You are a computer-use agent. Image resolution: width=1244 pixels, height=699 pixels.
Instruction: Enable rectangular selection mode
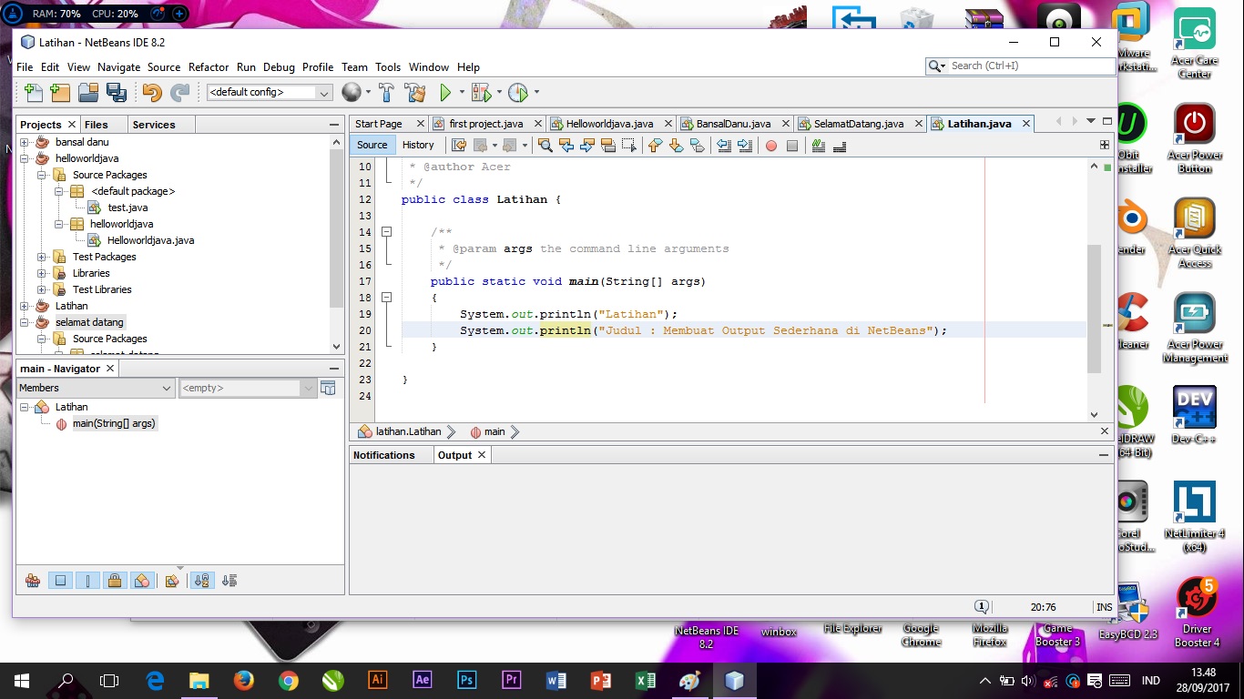point(627,145)
